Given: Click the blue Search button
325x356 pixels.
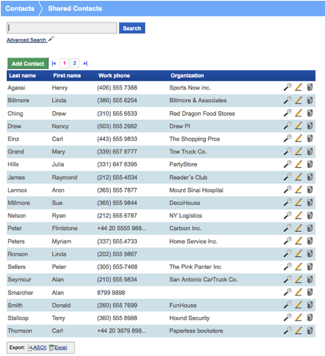Looking at the screenshot, I should (132, 28).
